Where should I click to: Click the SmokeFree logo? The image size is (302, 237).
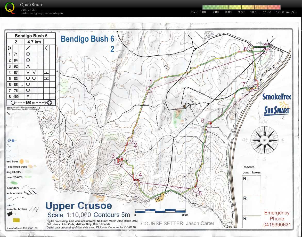click(277, 97)
